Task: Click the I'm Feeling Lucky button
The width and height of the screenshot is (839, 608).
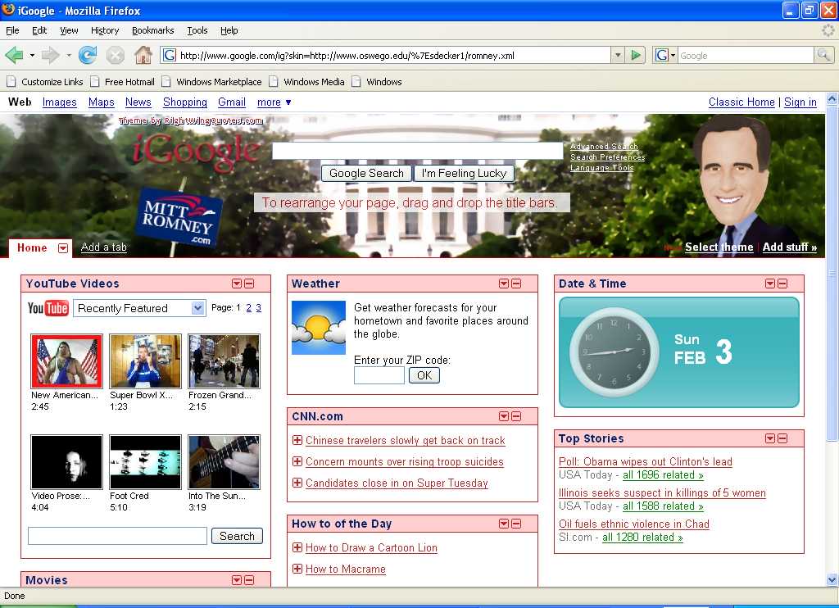Action: (x=464, y=174)
